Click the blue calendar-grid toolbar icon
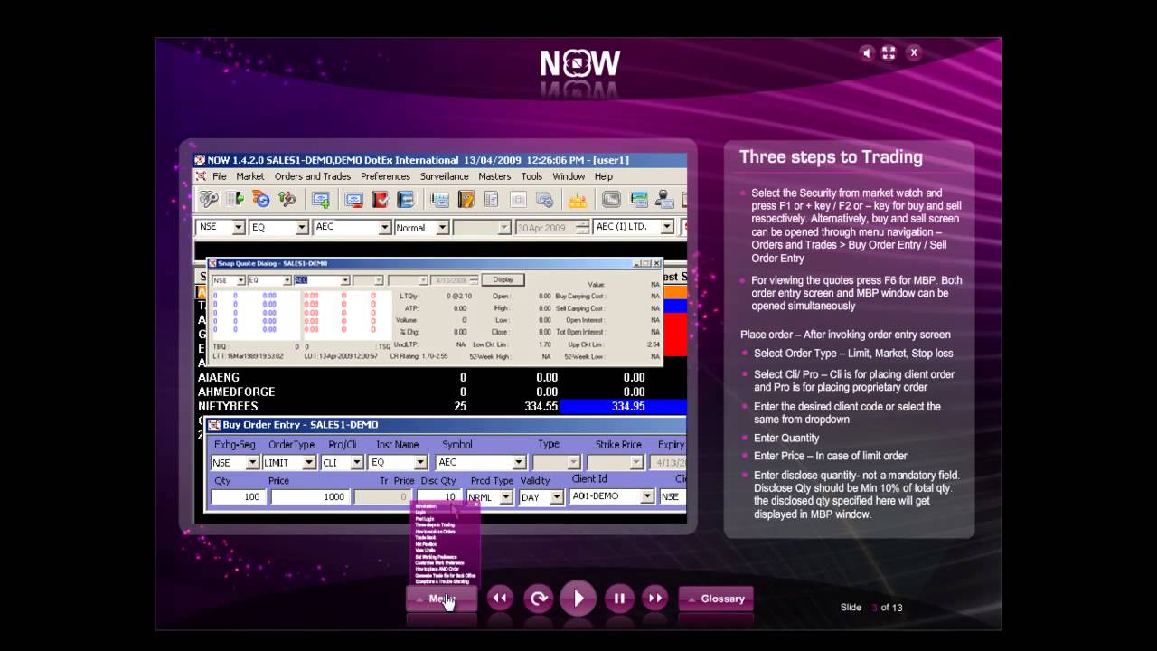 point(440,200)
